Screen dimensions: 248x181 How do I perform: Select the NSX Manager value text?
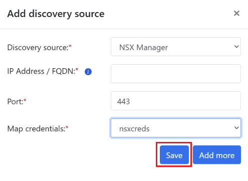tap(144, 48)
